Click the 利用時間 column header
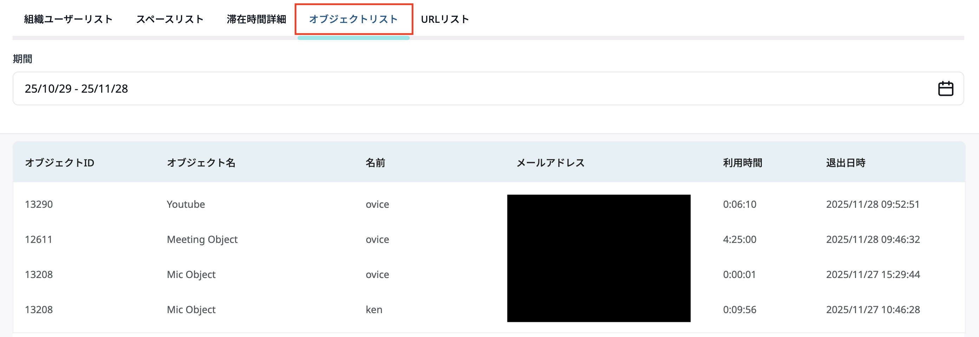The image size is (979, 337). pos(742,163)
